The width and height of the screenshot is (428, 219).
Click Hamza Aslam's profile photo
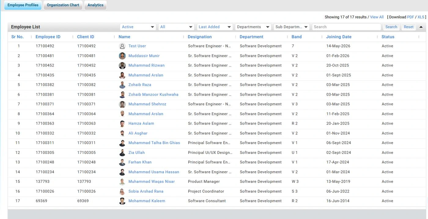tap(122, 124)
